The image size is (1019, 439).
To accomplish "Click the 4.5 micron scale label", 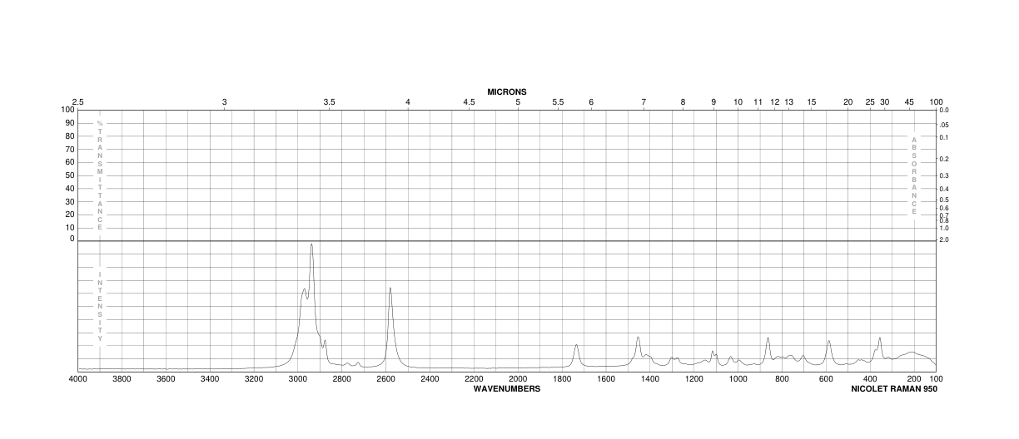I will (x=469, y=102).
